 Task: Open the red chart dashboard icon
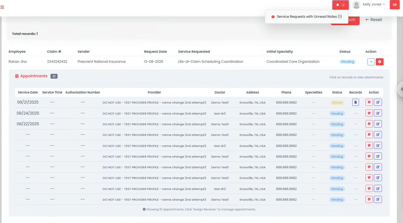pos(395,5)
